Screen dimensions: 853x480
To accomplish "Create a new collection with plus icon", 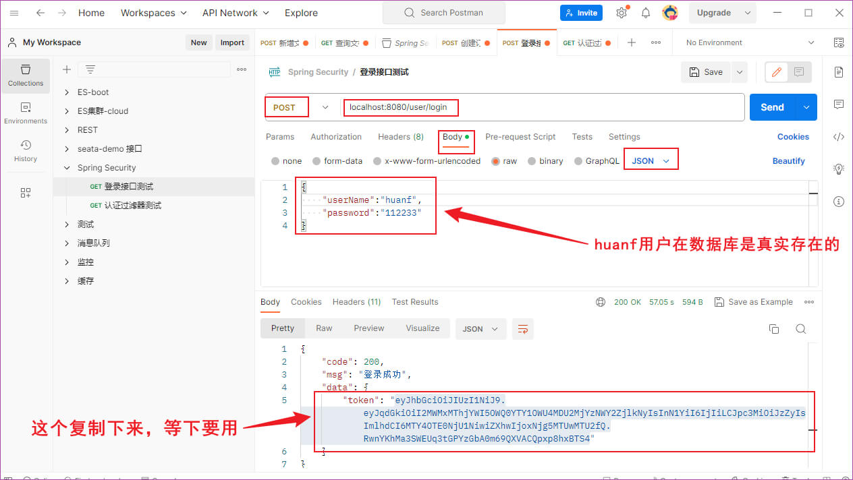I will pyautogui.click(x=67, y=69).
